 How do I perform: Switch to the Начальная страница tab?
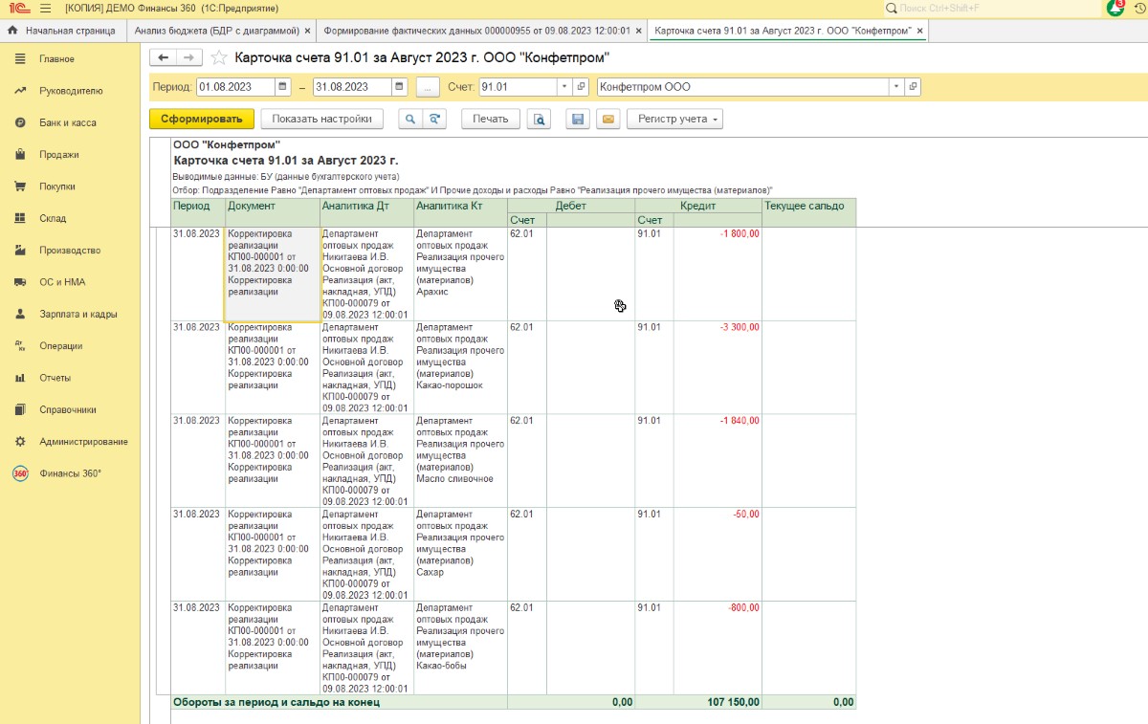[x=63, y=31]
